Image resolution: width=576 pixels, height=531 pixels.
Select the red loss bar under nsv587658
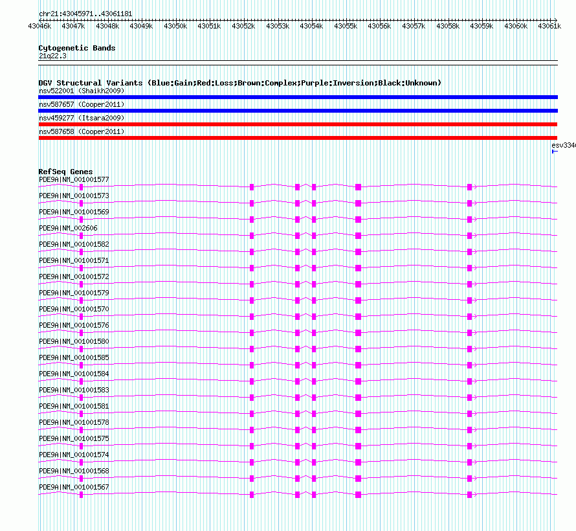click(298, 138)
